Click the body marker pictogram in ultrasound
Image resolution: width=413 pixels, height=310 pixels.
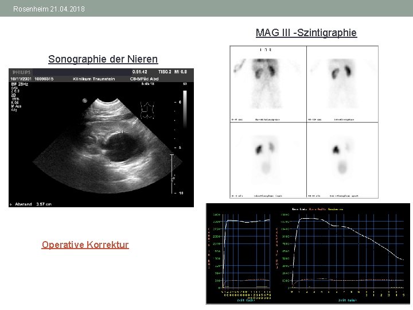(147, 110)
